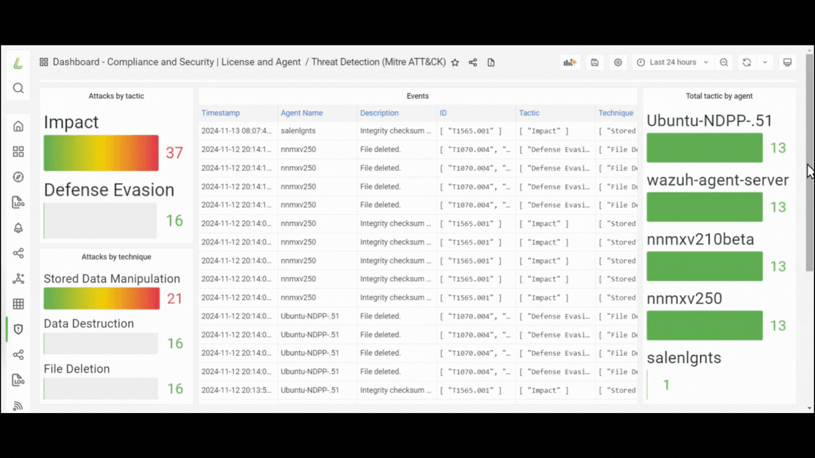Screen dimensions: 815x458
Task: Click the table grid icon in sidebar
Action: click(x=18, y=304)
